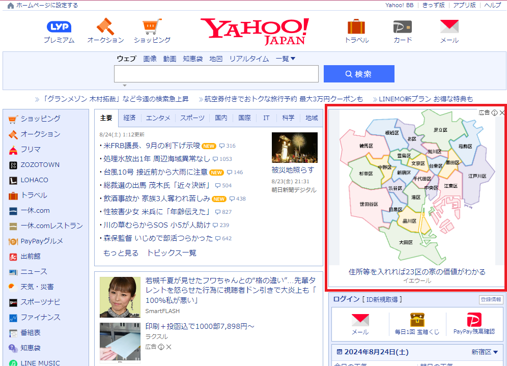Screen dimensions: 507x366
Task: Open the Card icon in header
Action: pyautogui.click(x=403, y=26)
